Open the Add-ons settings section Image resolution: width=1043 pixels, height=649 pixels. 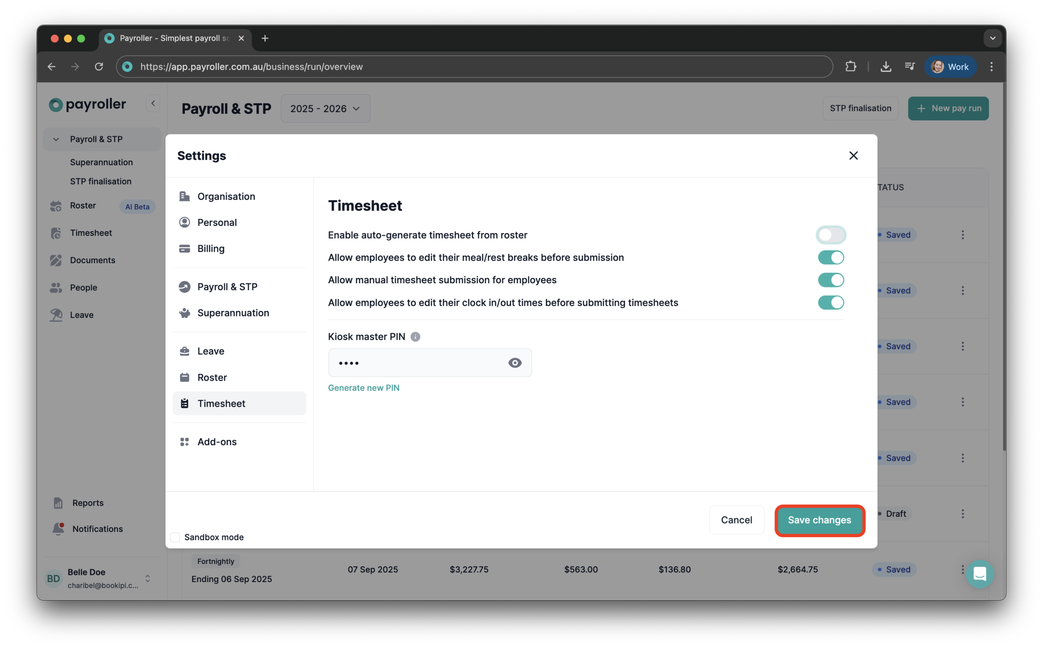coord(217,441)
